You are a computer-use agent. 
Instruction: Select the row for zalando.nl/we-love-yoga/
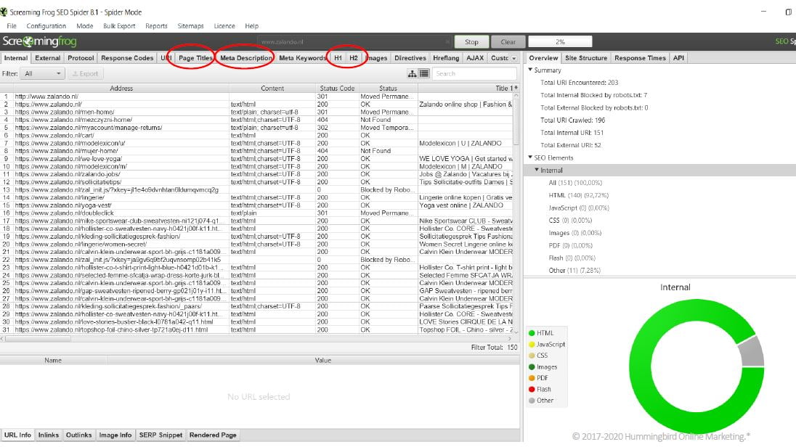coord(256,159)
